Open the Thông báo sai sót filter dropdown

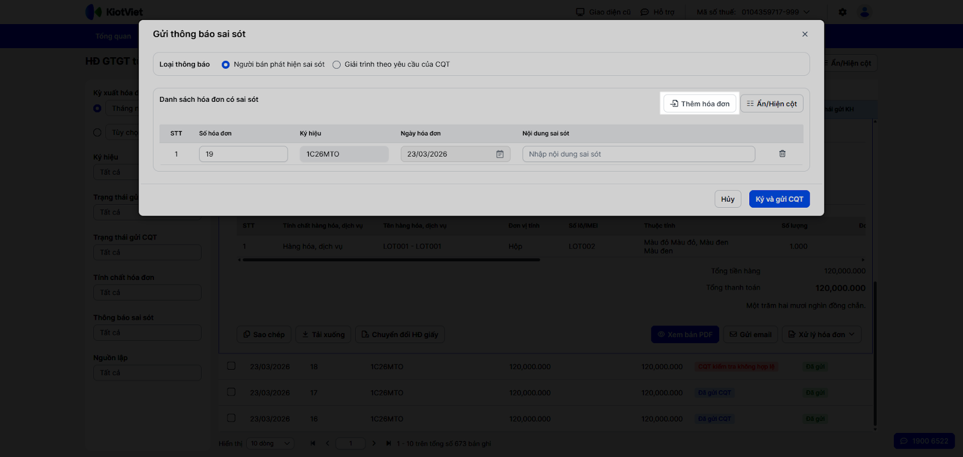pos(147,333)
